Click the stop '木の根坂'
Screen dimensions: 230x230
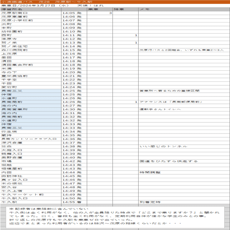(12, 184)
